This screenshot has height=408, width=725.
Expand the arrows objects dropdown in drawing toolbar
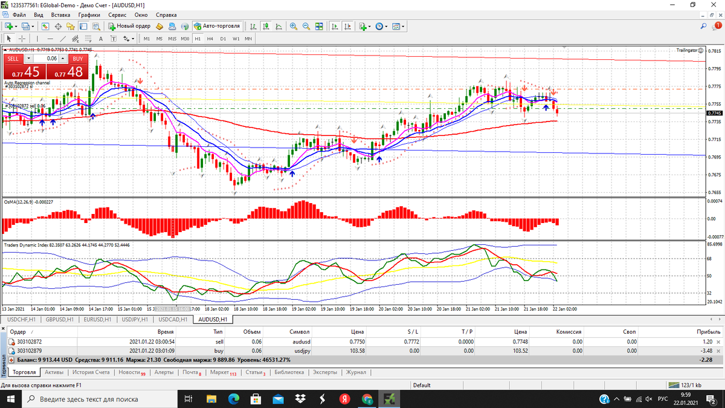(133, 39)
